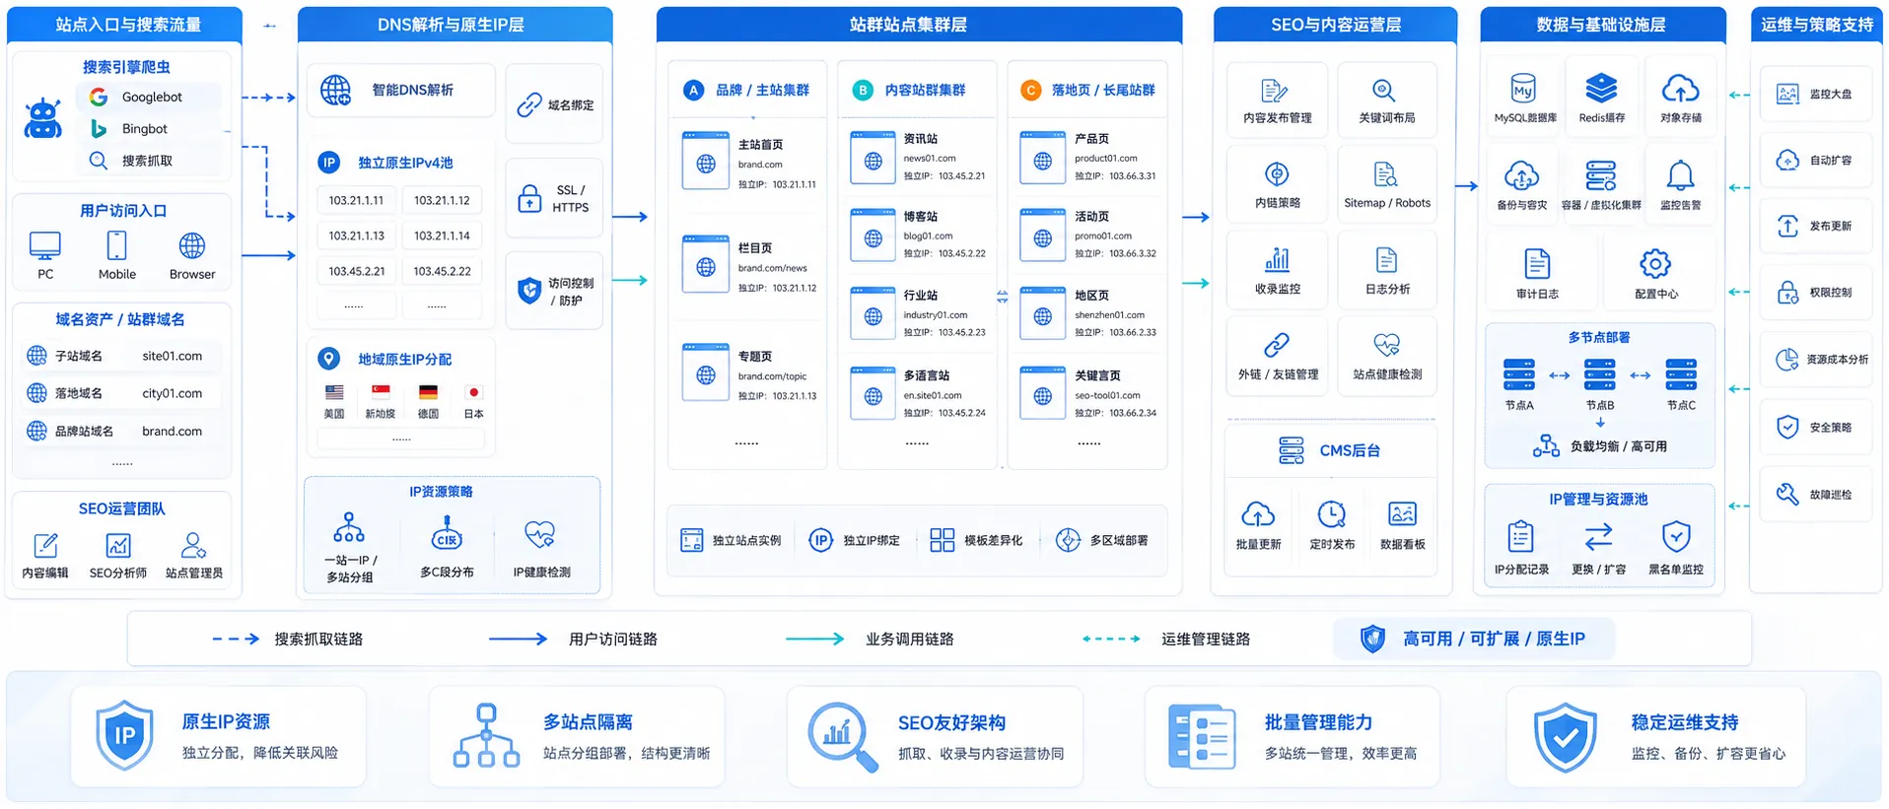Click the Browser globe icon
This screenshot has height=809, width=1889.
(192, 244)
